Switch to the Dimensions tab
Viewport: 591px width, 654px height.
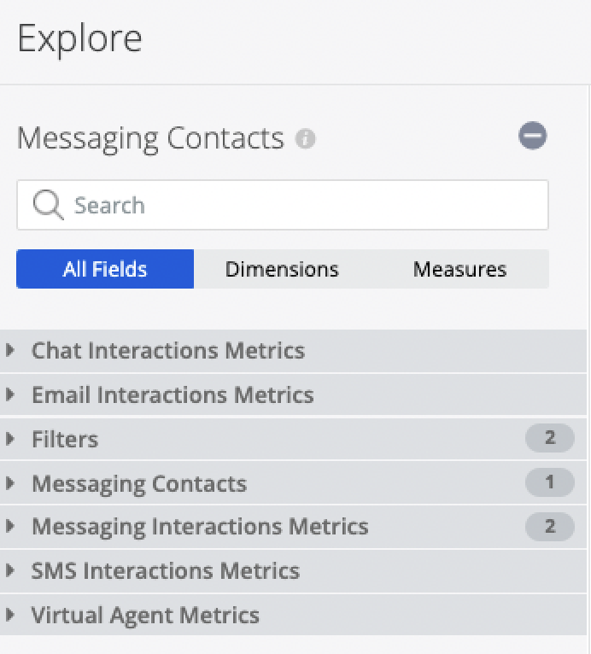(x=282, y=270)
